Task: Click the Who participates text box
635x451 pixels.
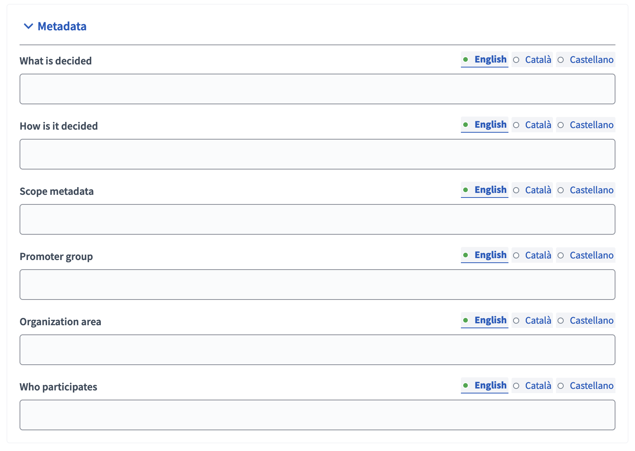Action: coord(317,415)
